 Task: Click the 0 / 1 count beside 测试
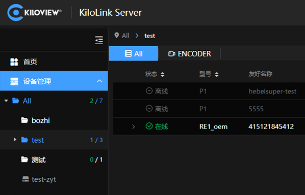coord(96,159)
